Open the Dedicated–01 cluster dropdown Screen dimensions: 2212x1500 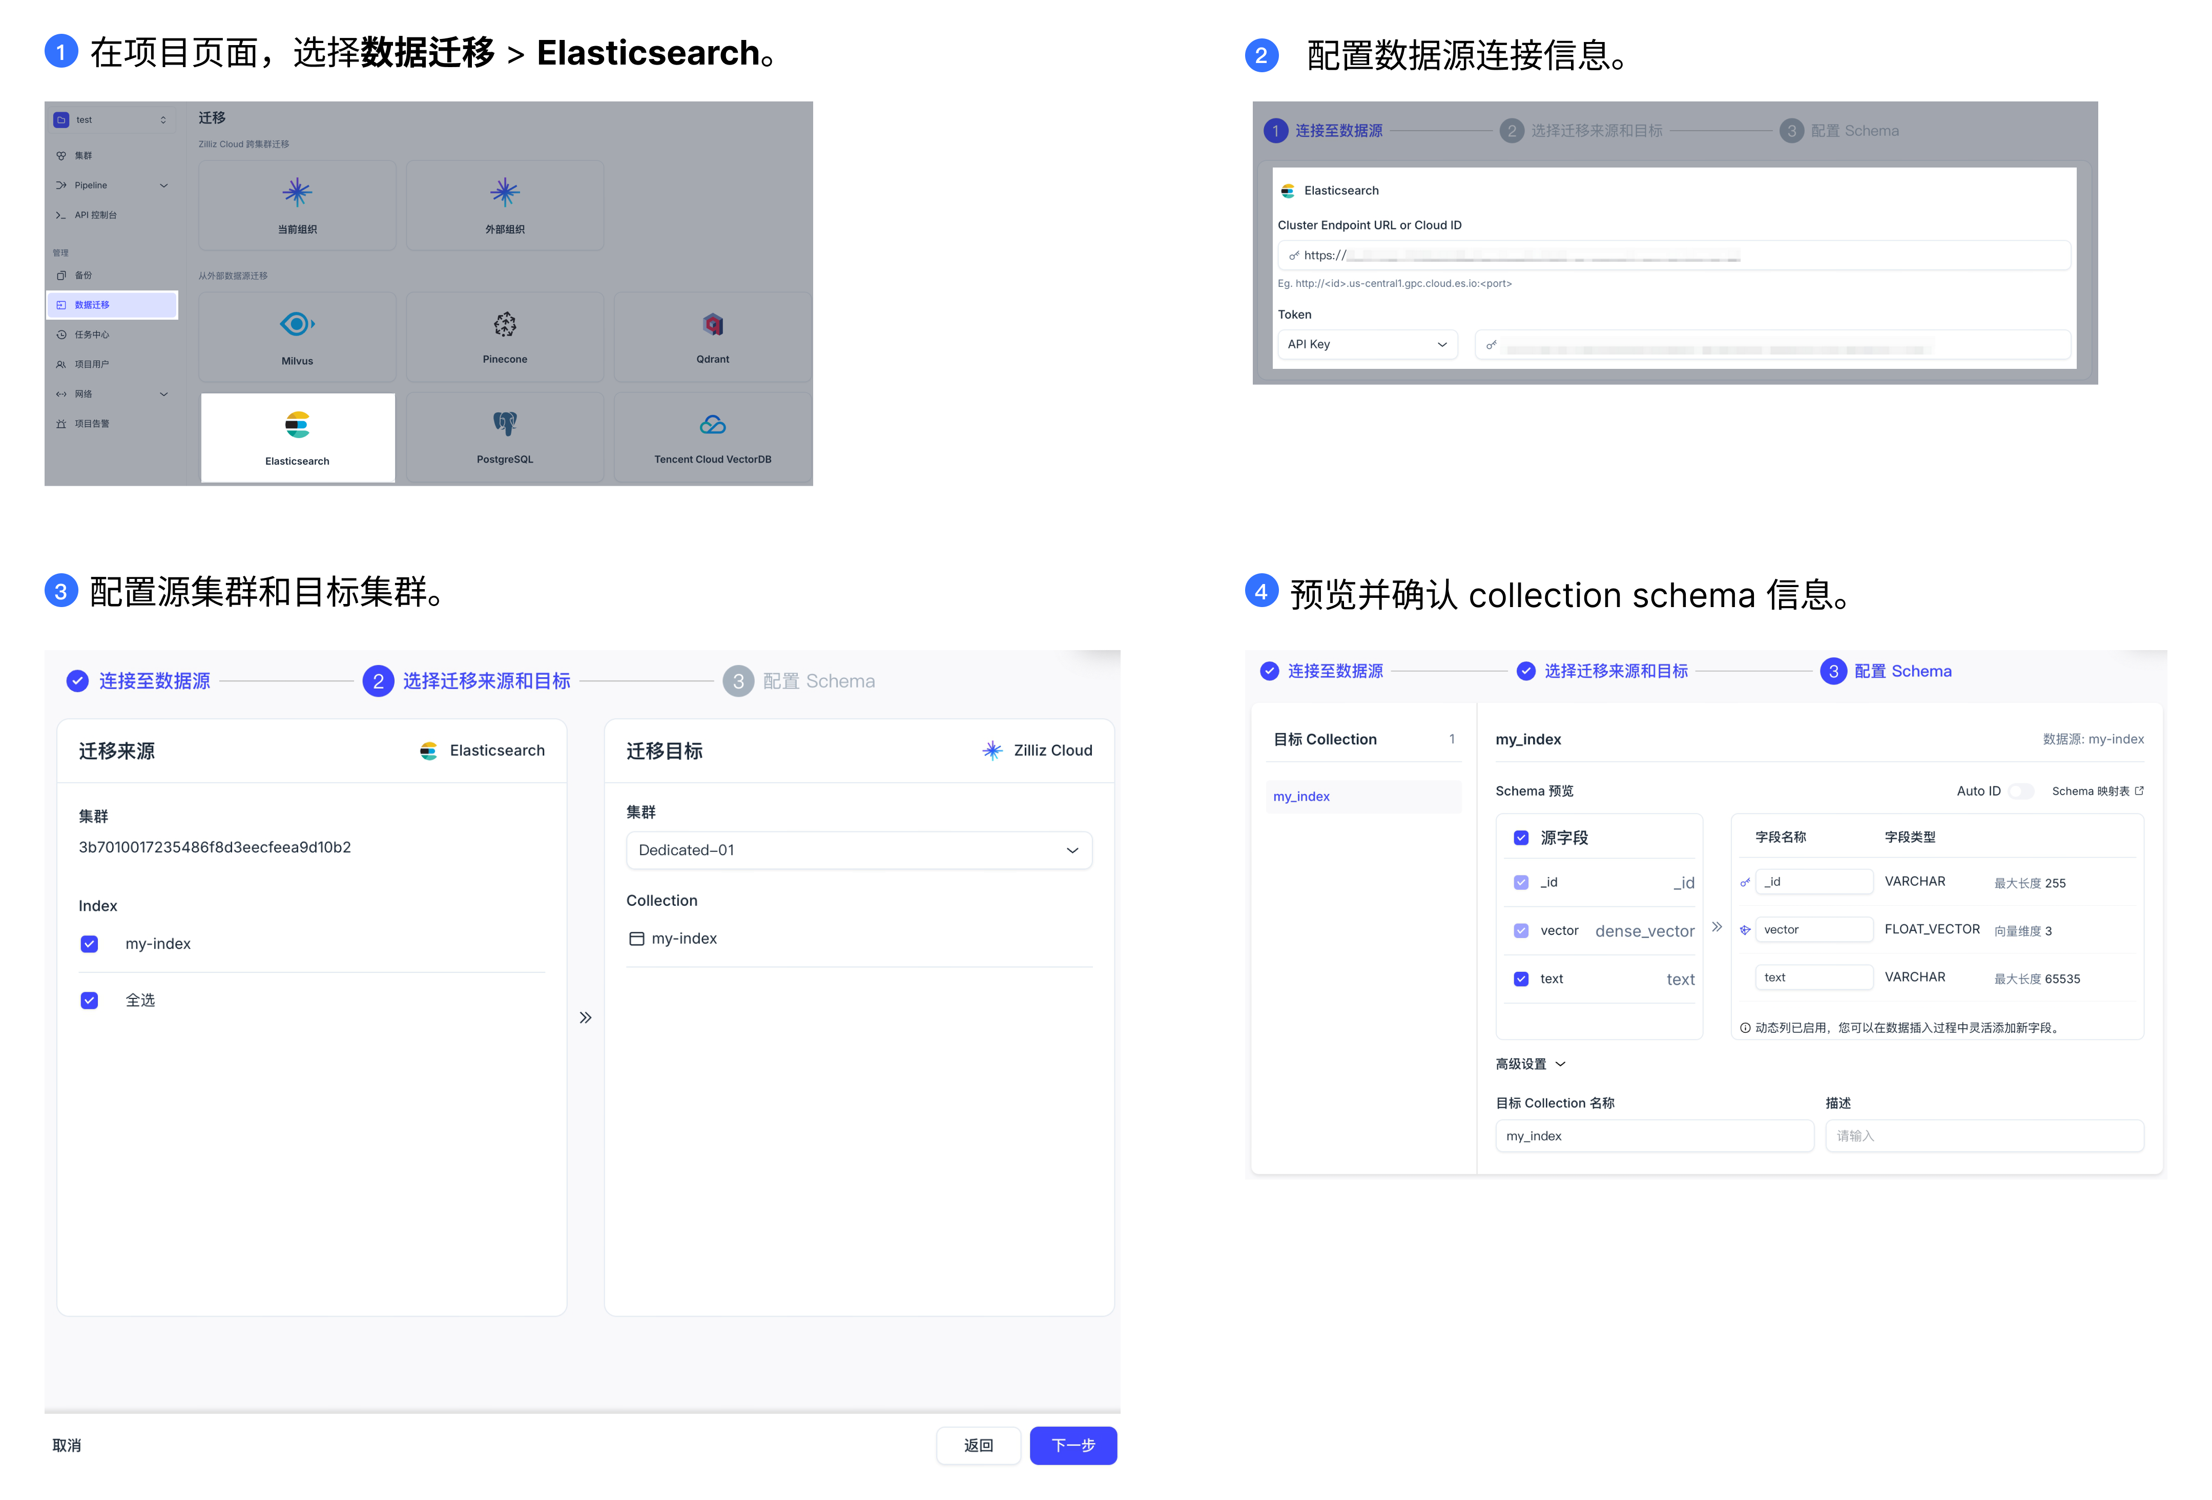tap(859, 850)
